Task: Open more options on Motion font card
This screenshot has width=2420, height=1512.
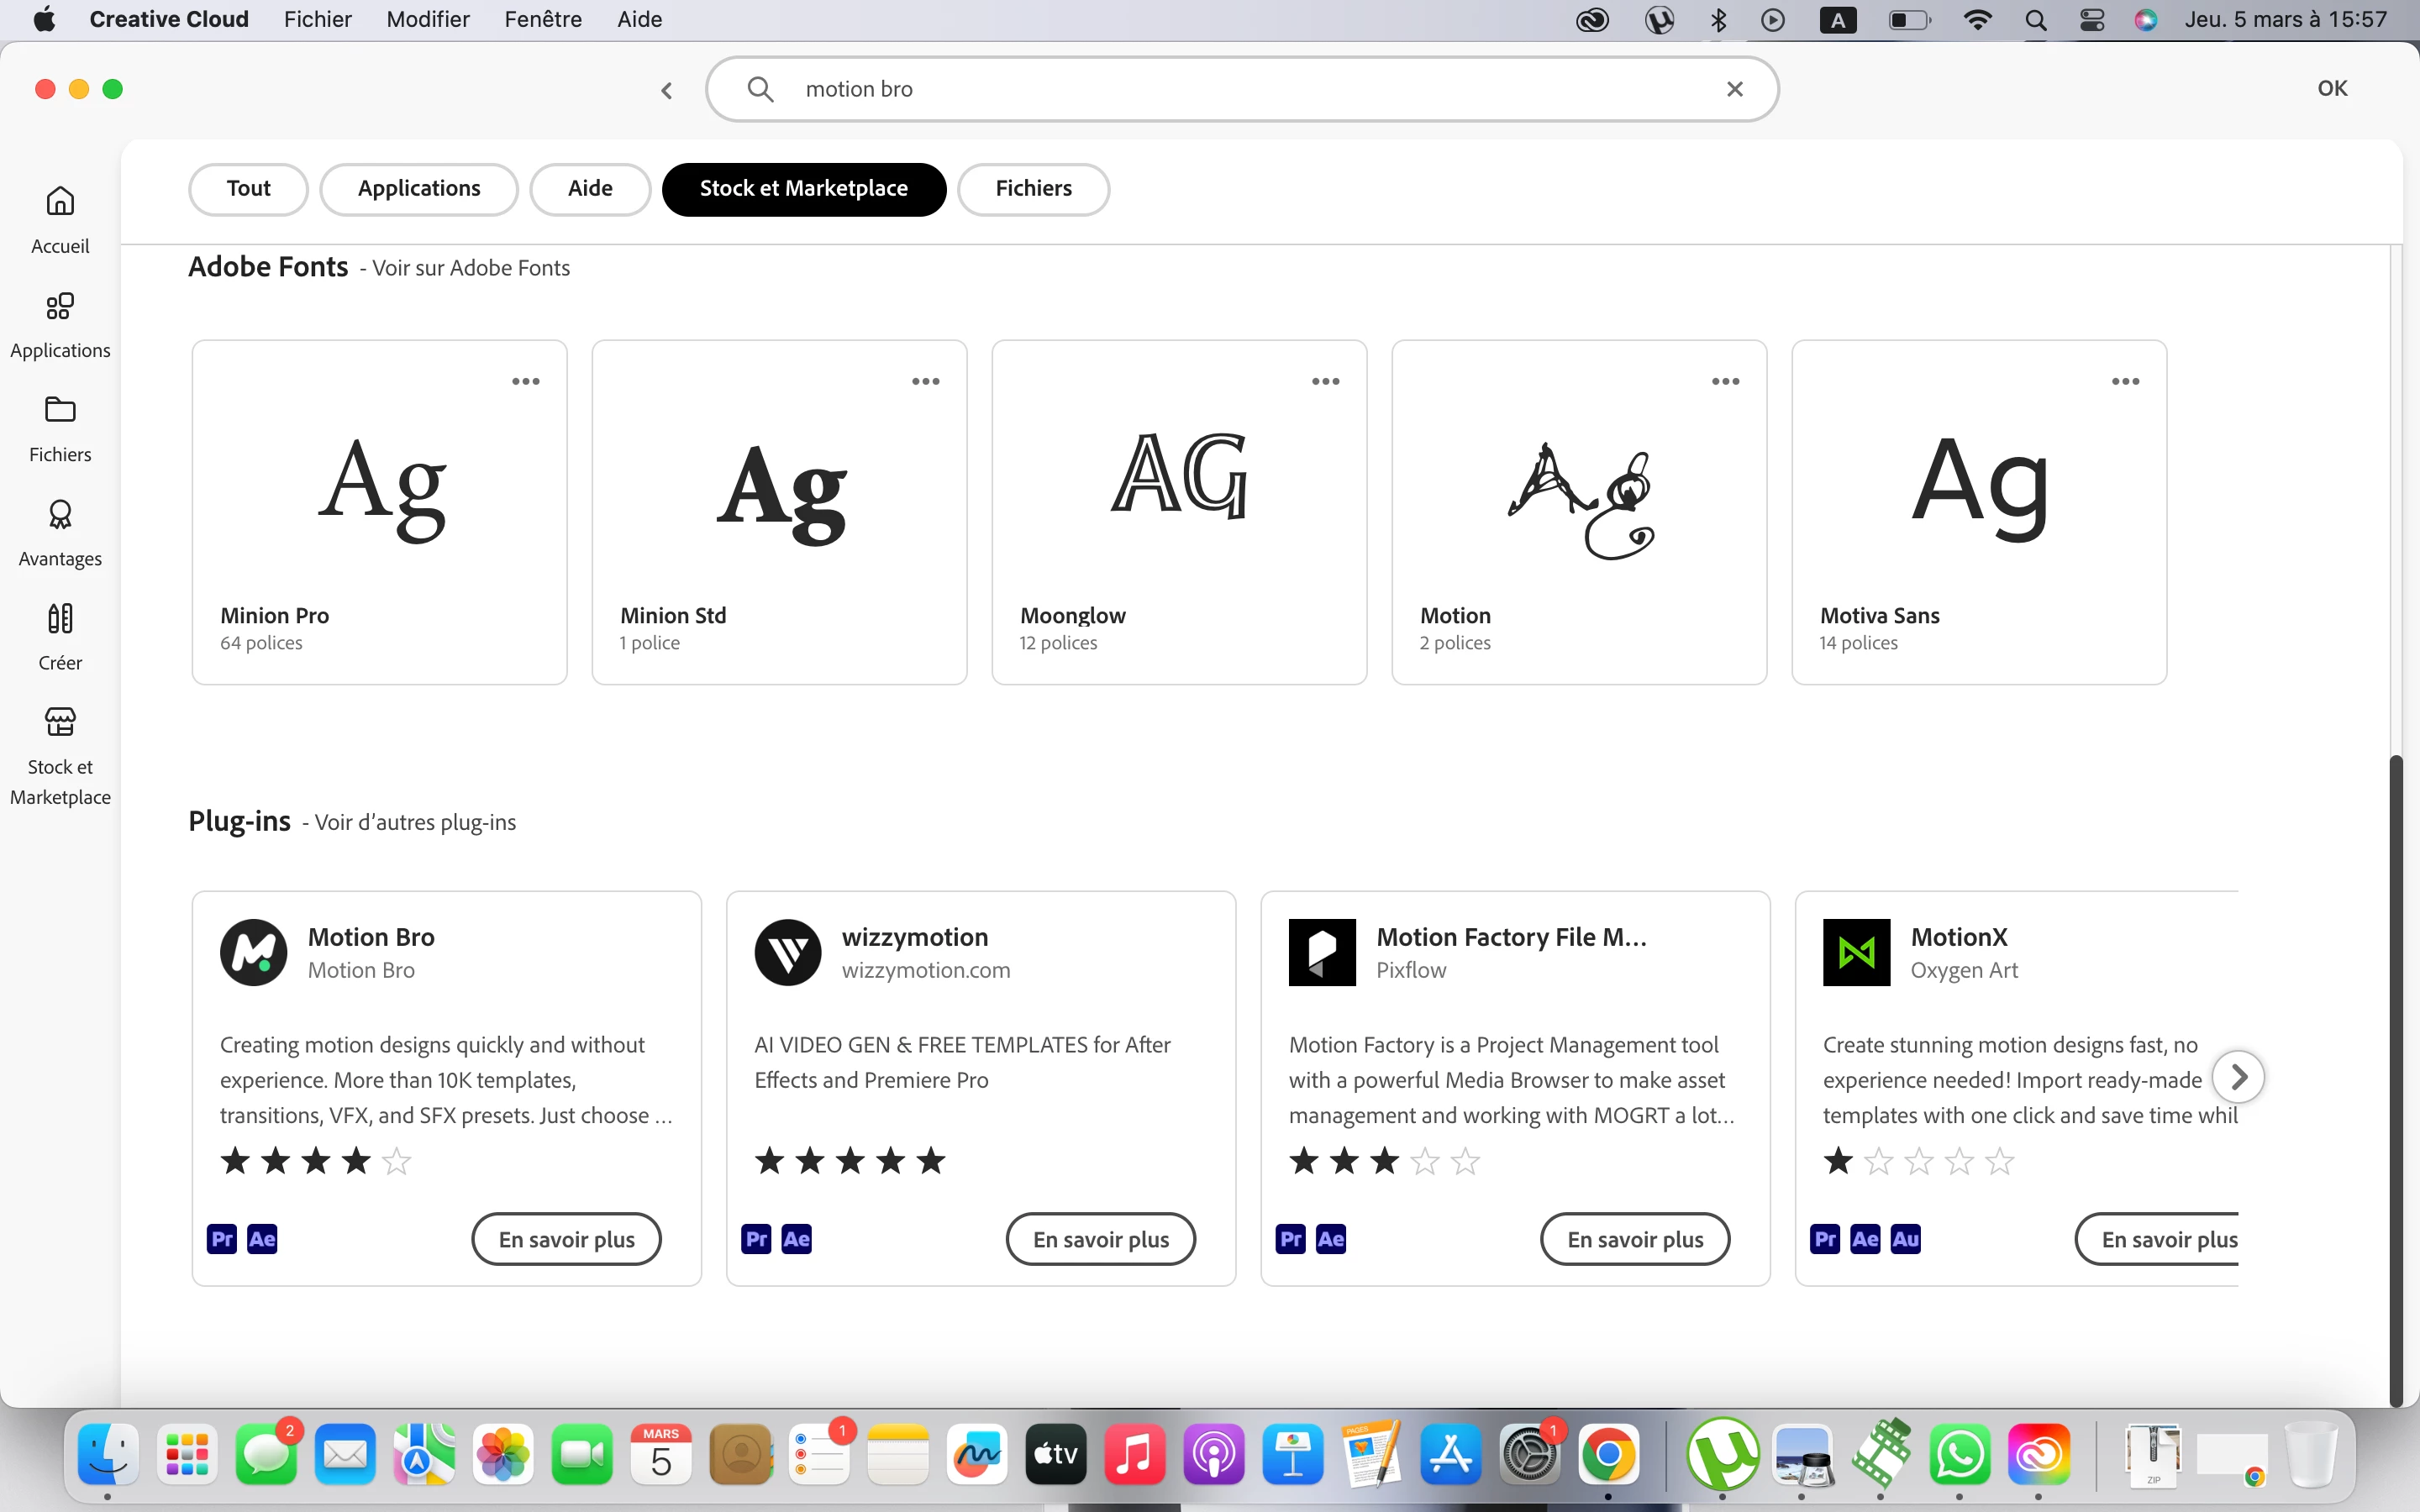Action: (x=1725, y=381)
